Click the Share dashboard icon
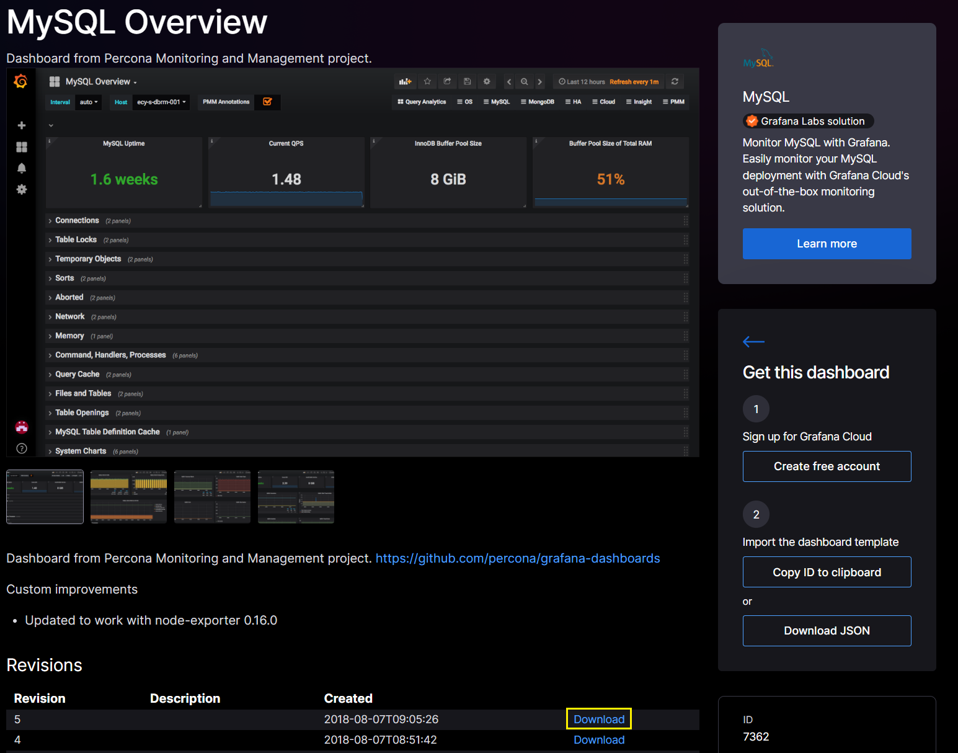The width and height of the screenshot is (958, 753). tap(447, 82)
